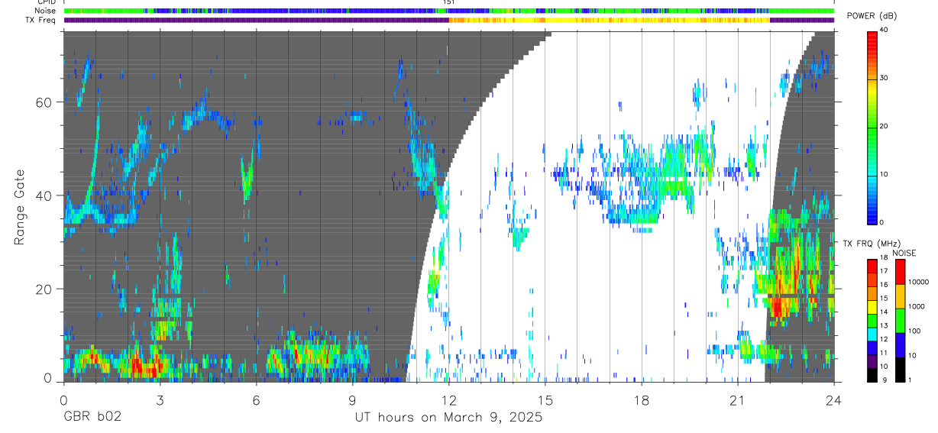Click 'UT hours on March 9, 2025' axis title

[448, 418]
